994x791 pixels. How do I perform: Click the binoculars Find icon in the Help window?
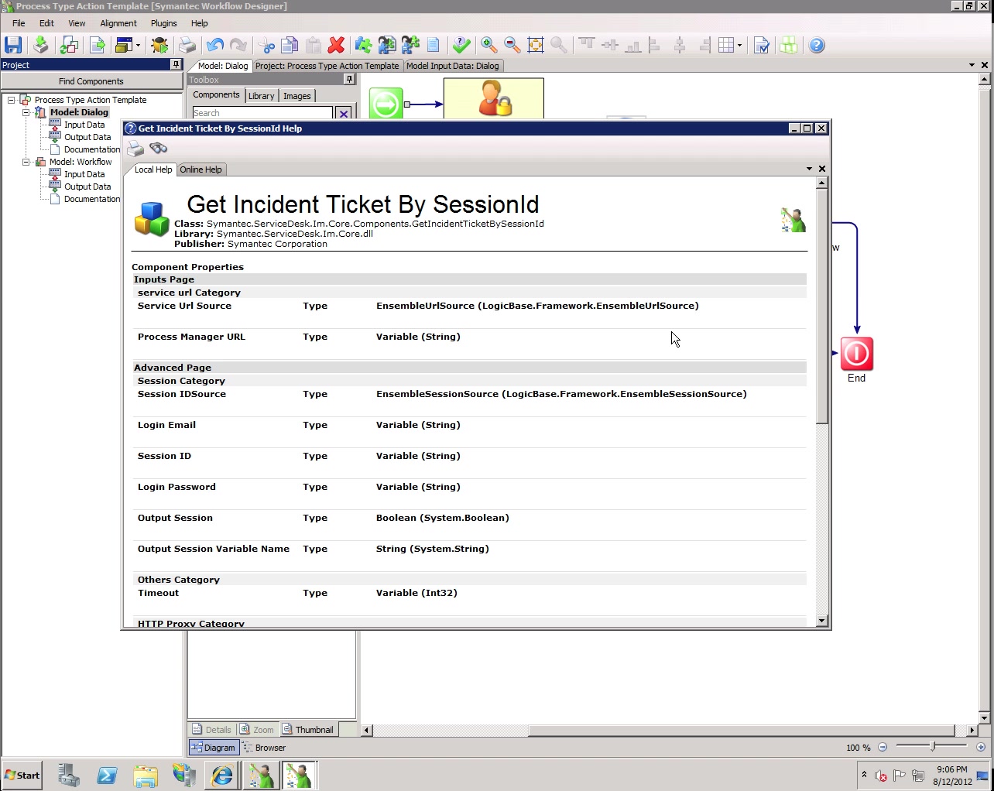(159, 148)
